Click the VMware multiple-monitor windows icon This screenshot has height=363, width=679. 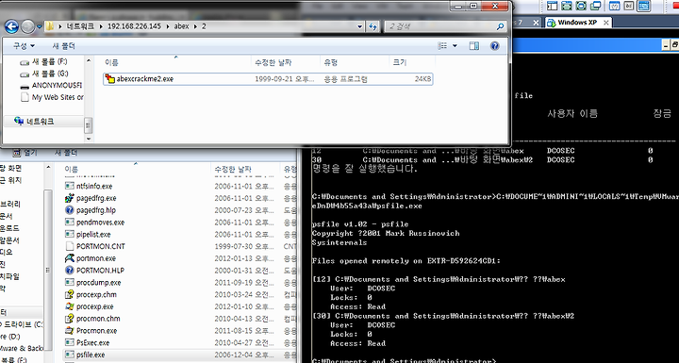[596, 6]
